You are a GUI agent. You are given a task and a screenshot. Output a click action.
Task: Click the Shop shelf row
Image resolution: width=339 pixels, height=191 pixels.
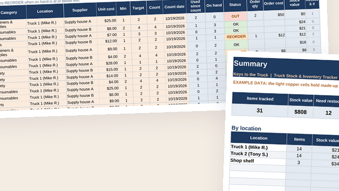(242, 161)
